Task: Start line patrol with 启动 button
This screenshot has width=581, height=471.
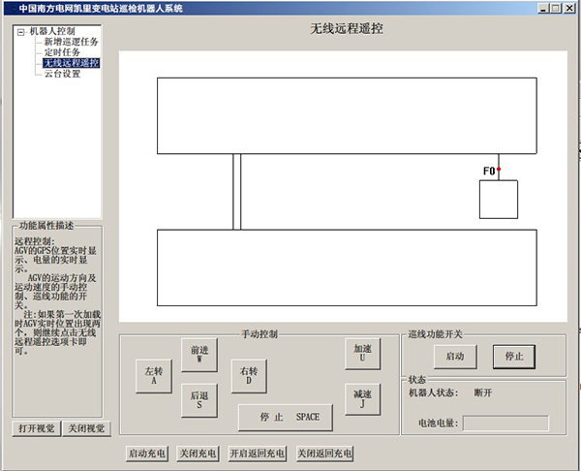Action: tap(455, 357)
